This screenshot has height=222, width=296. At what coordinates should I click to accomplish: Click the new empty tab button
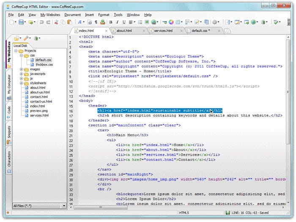pyautogui.click(x=227, y=31)
